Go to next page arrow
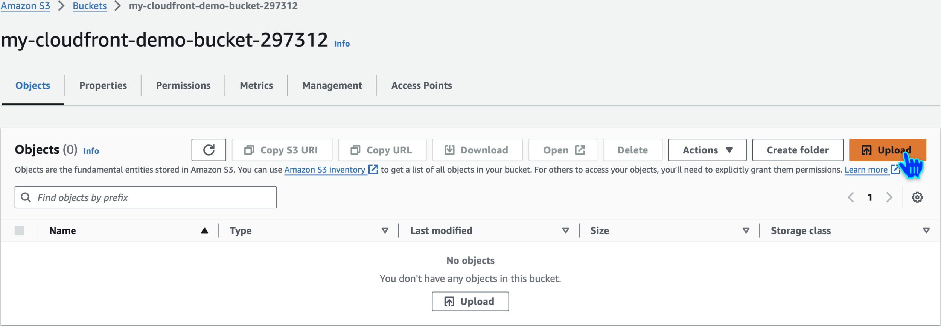 [889, 197]
